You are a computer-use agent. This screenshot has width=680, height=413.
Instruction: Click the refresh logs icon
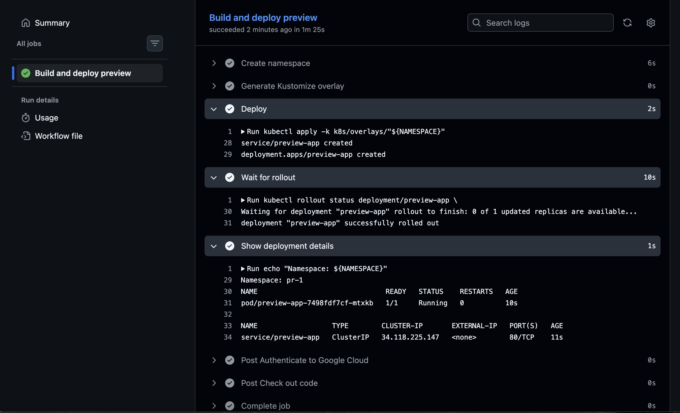(627, 23)
